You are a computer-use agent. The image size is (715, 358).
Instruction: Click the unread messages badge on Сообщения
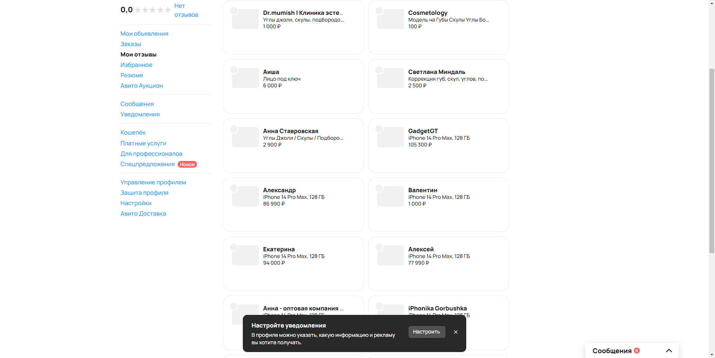(x=637, y=351)
